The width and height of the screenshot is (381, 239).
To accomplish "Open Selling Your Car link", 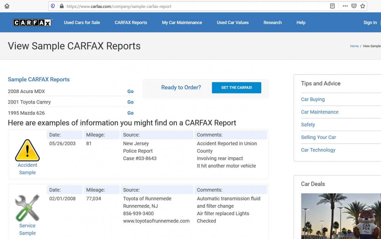I will point(318,137).
